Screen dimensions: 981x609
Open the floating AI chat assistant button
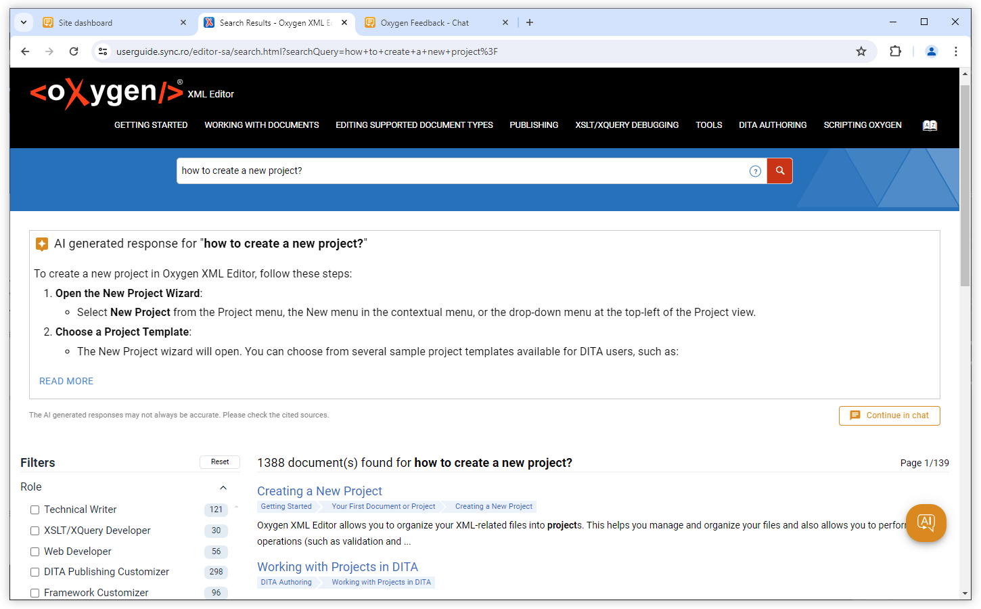click(x=926, y=522)
